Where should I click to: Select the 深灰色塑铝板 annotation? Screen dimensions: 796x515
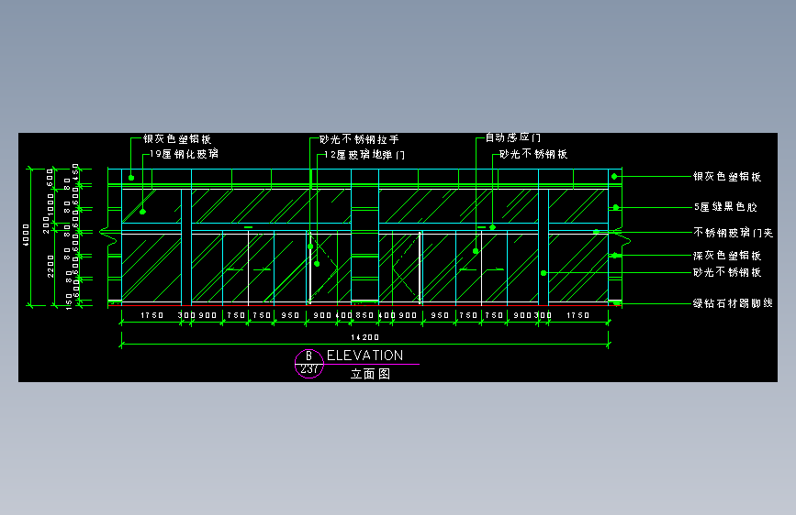727,256
